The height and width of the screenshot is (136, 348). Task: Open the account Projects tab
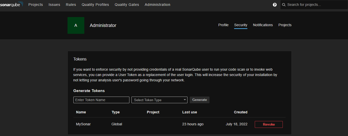285,25
